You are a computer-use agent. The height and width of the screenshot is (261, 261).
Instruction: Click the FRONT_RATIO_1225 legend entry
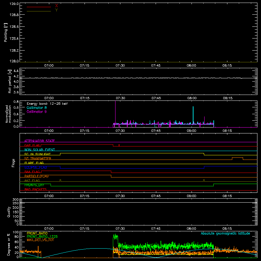coord(42,237)
